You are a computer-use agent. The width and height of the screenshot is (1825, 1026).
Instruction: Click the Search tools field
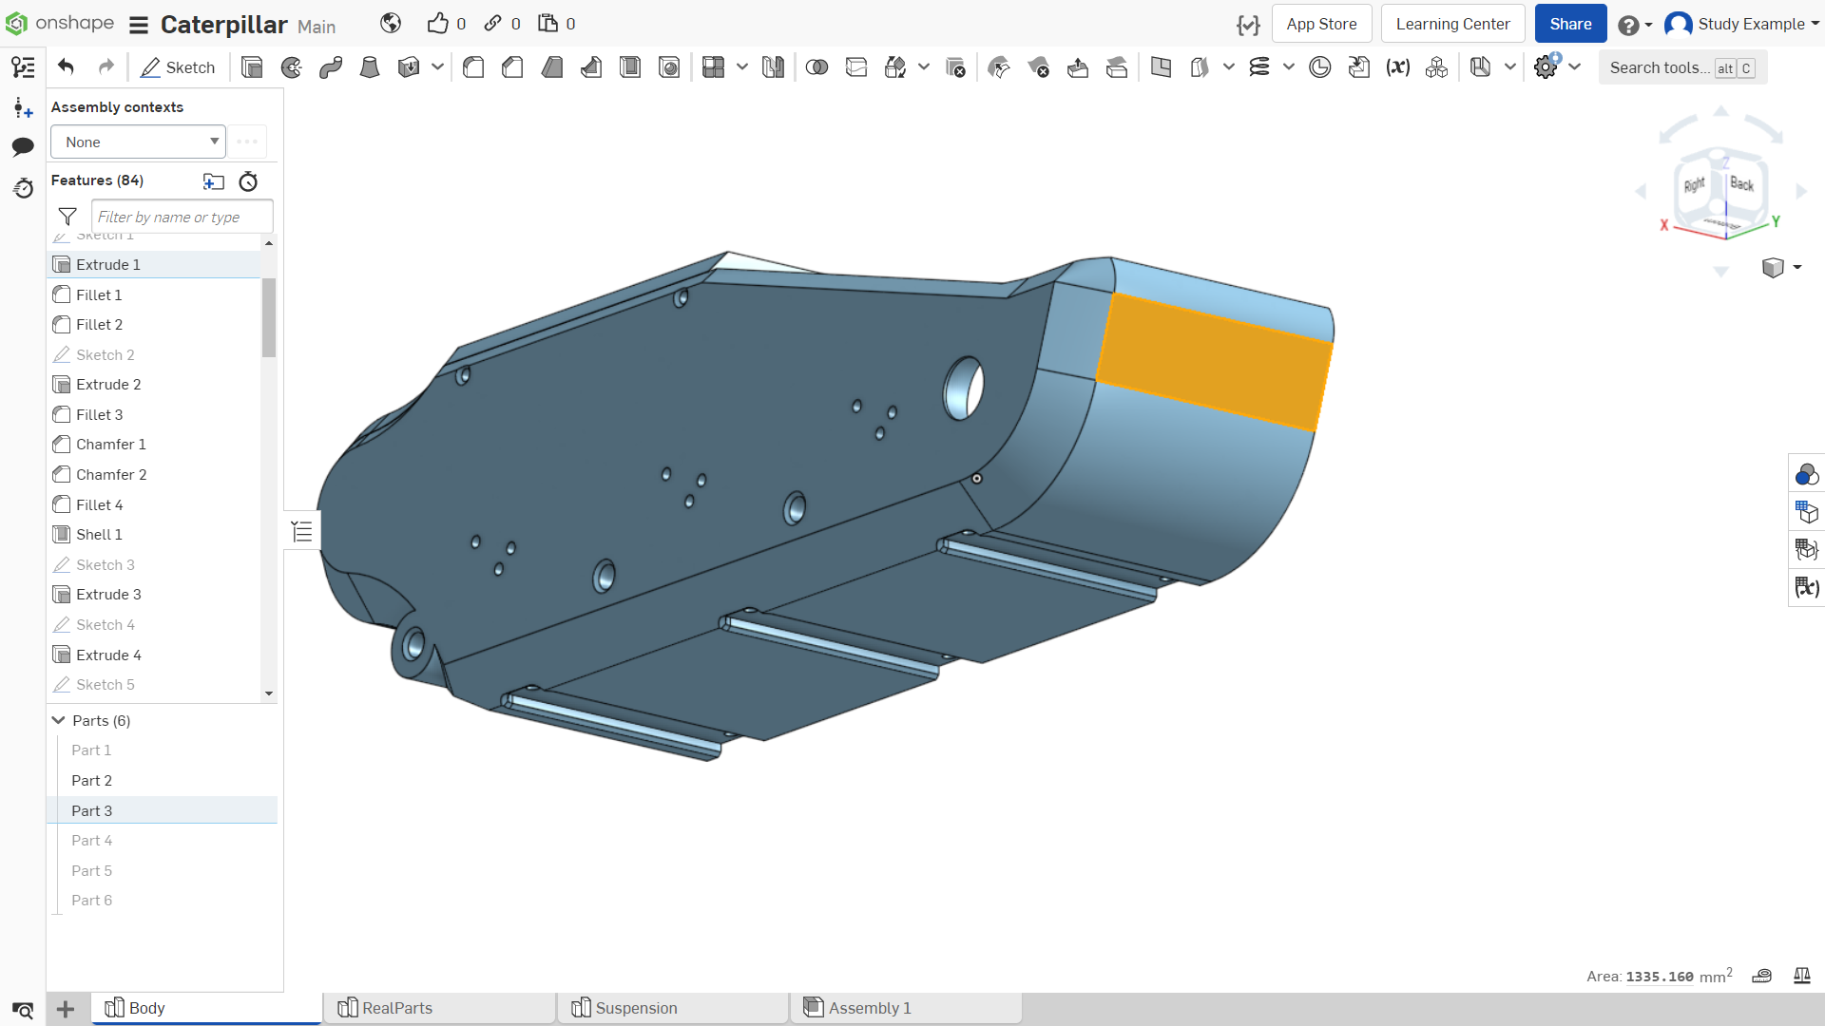(x=1682, y=67)
